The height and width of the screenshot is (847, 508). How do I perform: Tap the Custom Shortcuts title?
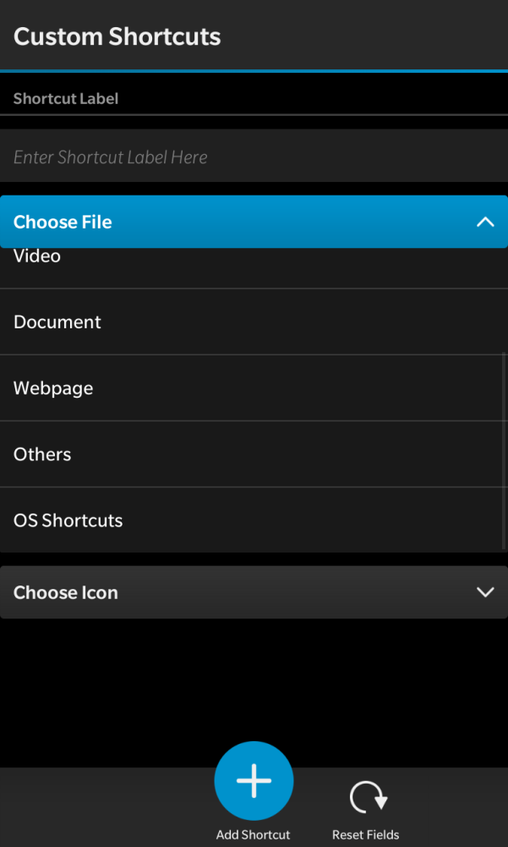[117, 36]
